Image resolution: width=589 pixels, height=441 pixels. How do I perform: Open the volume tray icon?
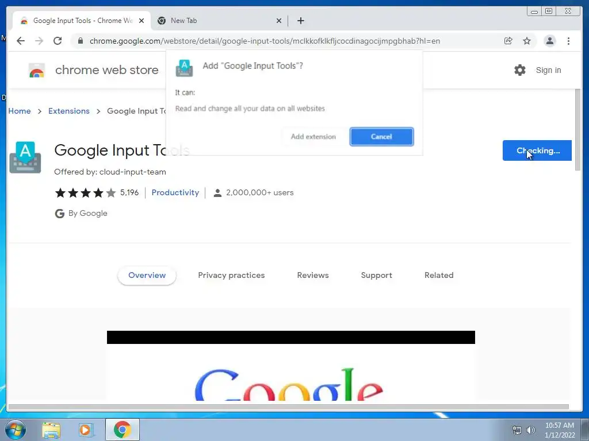pyautogui.click(x=531, y=430)
